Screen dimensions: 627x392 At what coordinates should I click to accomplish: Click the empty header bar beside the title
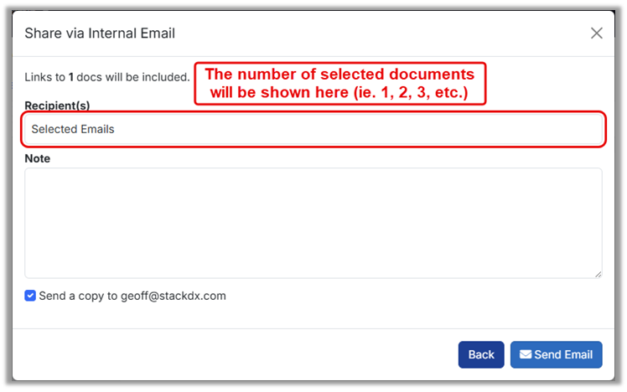click(x=377, y=34)
